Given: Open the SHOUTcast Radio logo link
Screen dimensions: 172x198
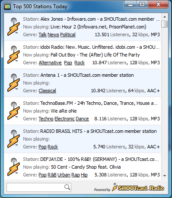Looking at the screenshot, I should pos(138,188).
